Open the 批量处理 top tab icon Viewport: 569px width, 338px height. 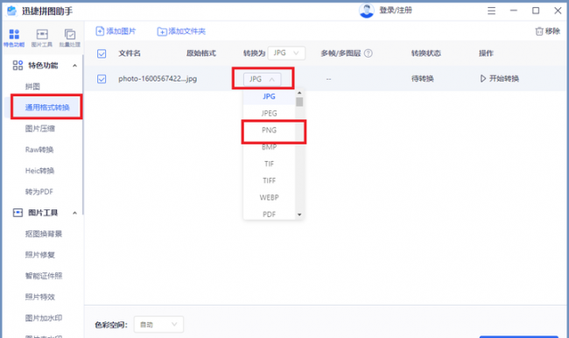pyautogui.click(x=70, y=38)
